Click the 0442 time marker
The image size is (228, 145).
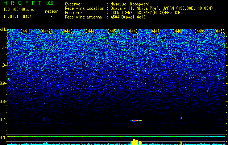pos(46,31)
